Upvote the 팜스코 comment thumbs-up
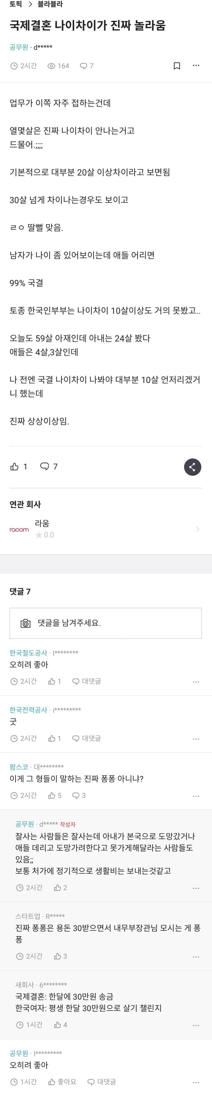The height and width of the screenshot is (1093, 212). (52, 796)
